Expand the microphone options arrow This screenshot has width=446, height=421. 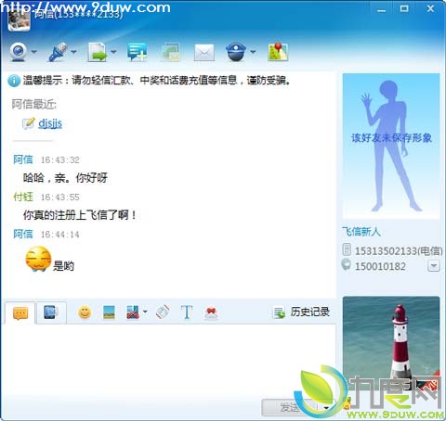[x=73, y=52]
